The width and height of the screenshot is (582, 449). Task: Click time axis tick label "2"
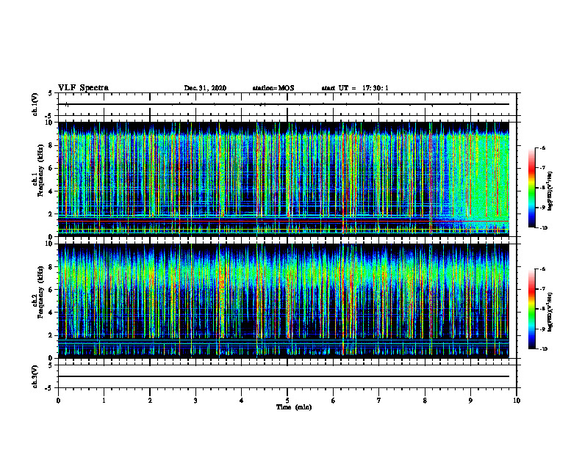click(x=150, y=401)
